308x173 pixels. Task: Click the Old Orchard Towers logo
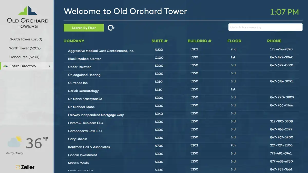point(28,17)
